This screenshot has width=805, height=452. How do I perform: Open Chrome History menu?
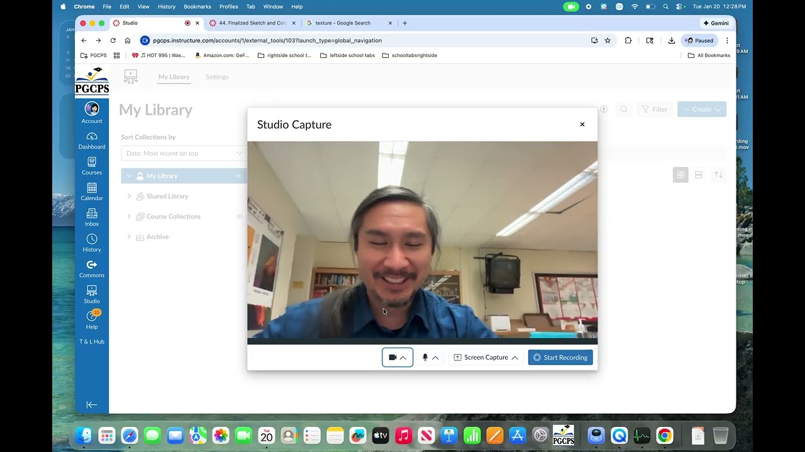[x=167, y=6]
